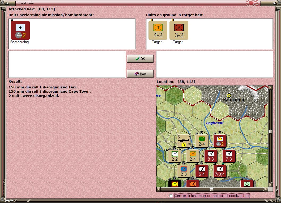Click the 8-3 infantry unit on map
The image size is (281, 203).
pos(211,156)
